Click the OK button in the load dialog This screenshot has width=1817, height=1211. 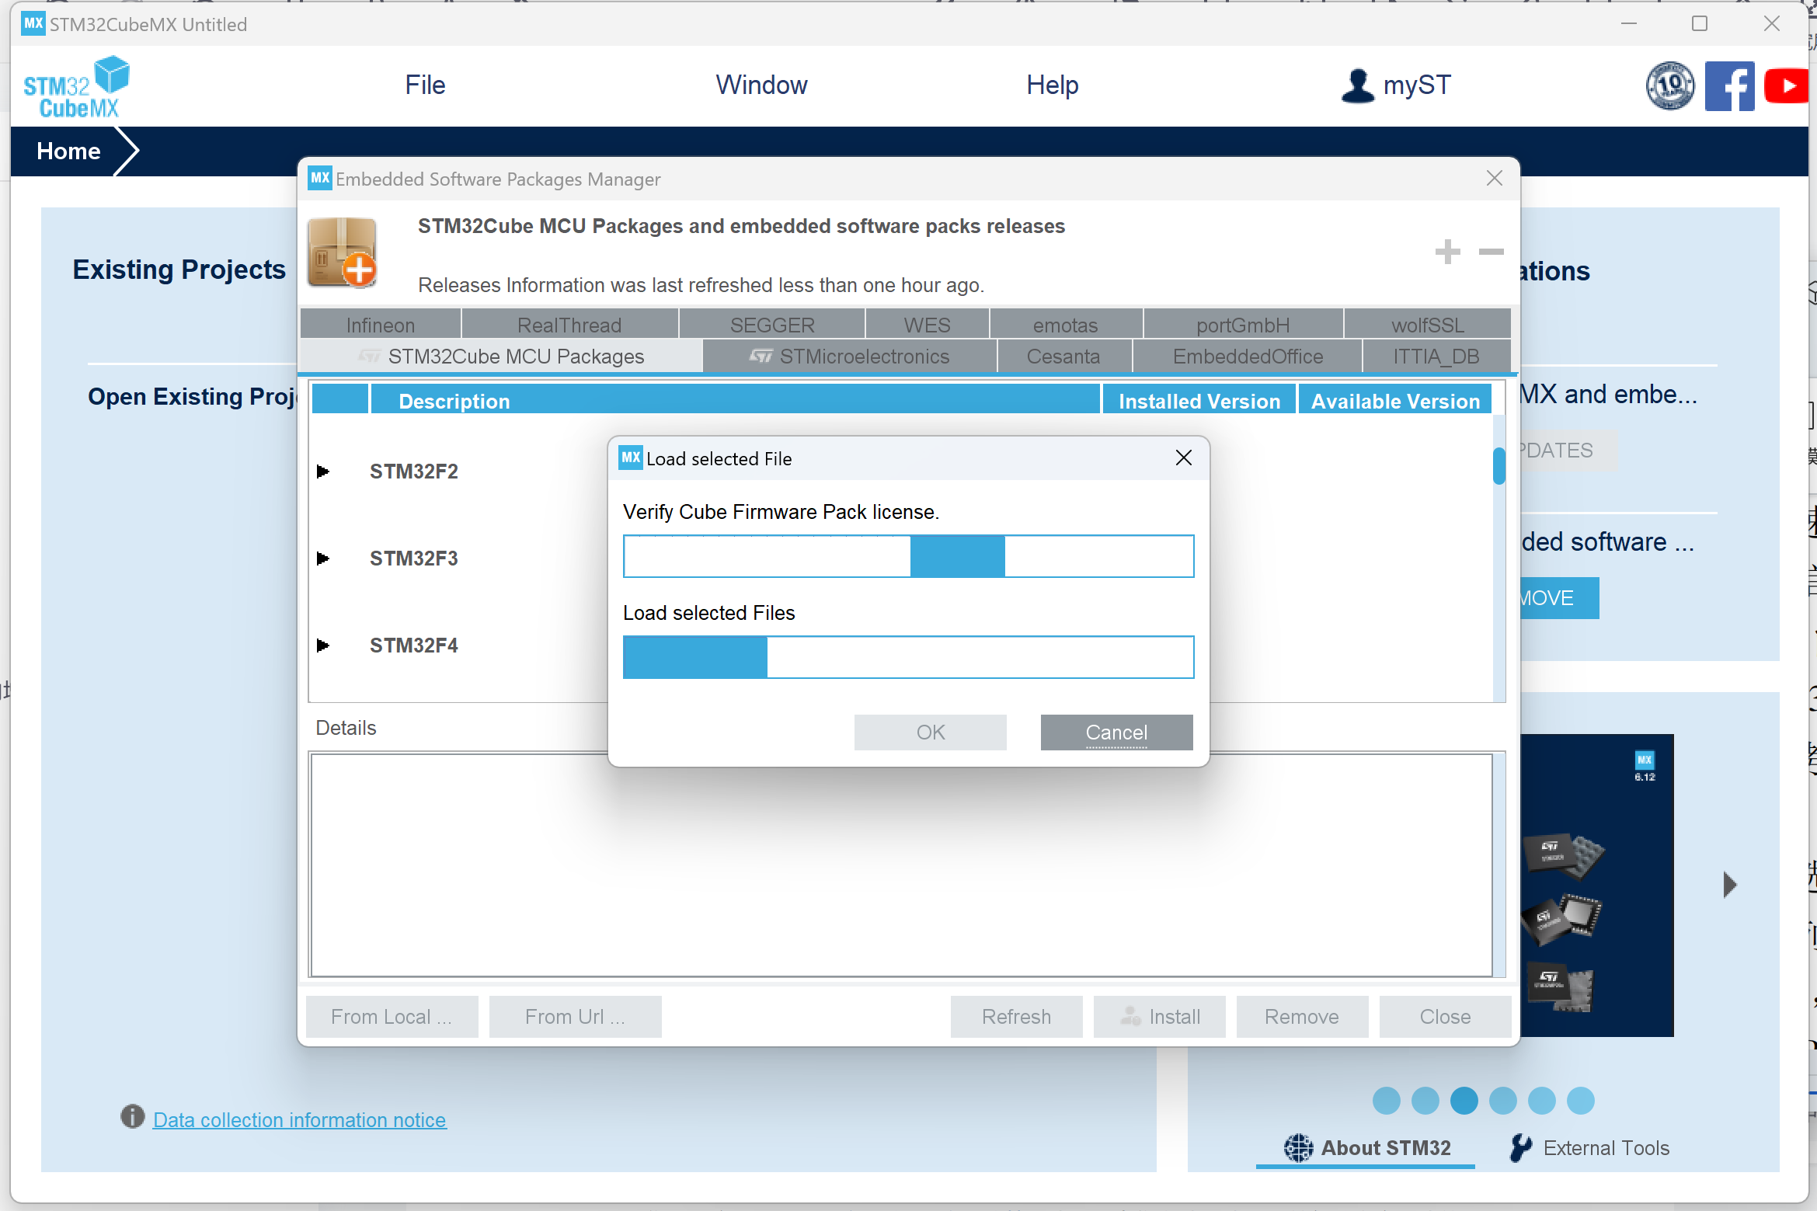click(x=930, y=733)
